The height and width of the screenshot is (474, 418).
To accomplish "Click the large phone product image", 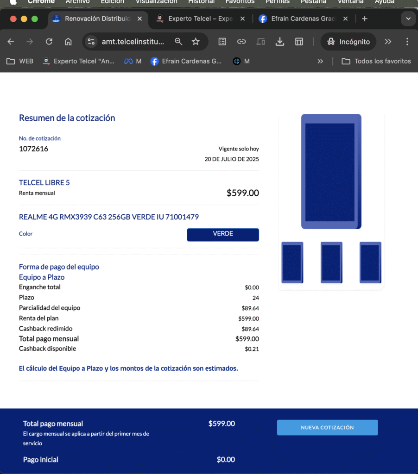I will (331, 171).
